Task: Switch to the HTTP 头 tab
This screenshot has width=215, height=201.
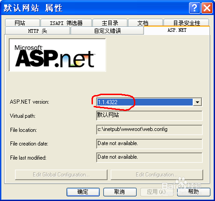Action: pyautogui.click(x=37, y=31)
